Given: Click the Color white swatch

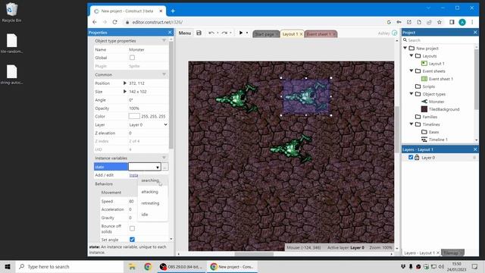Looking at the screenshot, I should pos(134,116).
